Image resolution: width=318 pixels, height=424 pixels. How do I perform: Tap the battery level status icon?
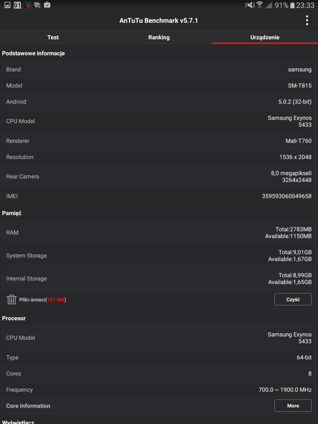(292, 5)
